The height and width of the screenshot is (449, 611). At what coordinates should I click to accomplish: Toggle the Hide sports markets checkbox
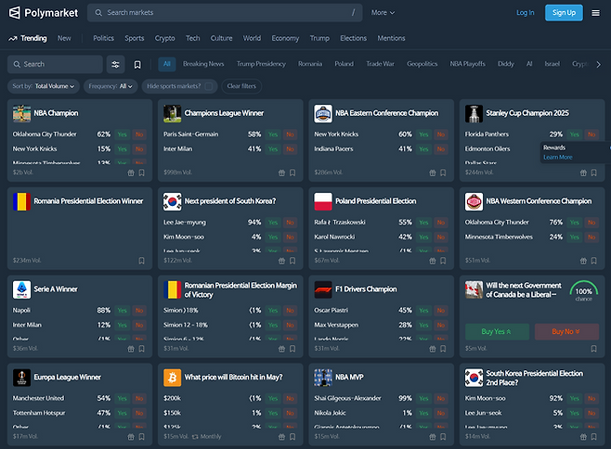(209, 86)
